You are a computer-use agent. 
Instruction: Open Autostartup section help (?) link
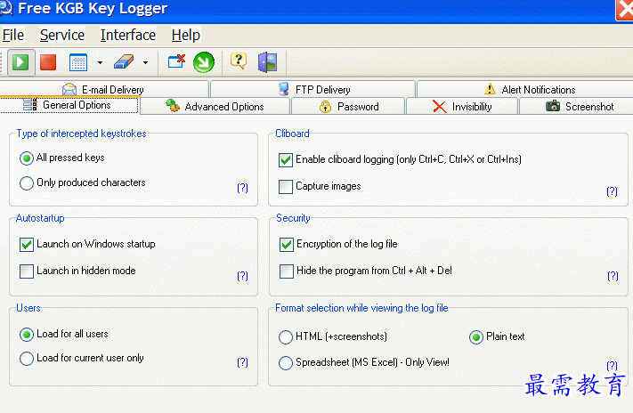coord(242,276)
